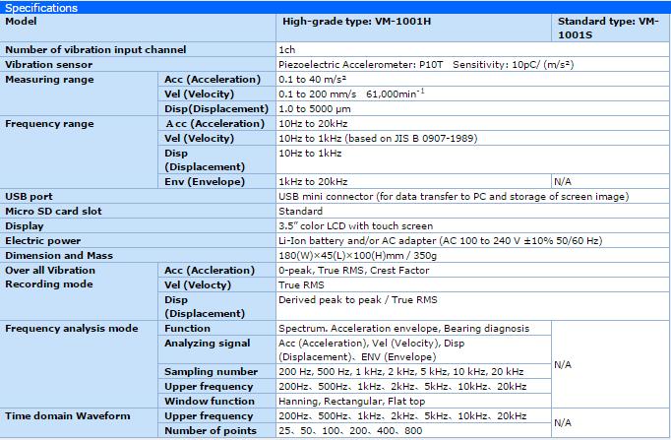Select the Env (Envelope) label
This screenshot has width=671, height=440.
pyautogui.click(x=205, y=181)
